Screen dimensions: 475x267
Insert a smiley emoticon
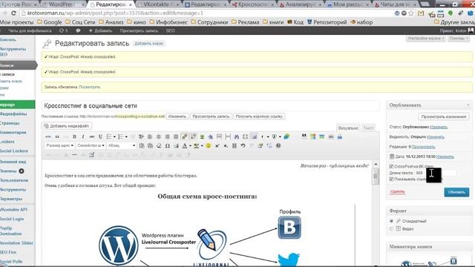click(x=209, y=146)
